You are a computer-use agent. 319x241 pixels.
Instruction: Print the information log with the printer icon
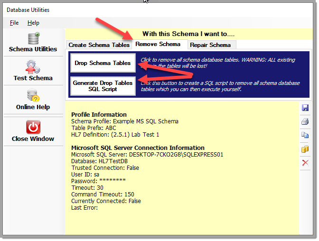(x=305, y=122)
